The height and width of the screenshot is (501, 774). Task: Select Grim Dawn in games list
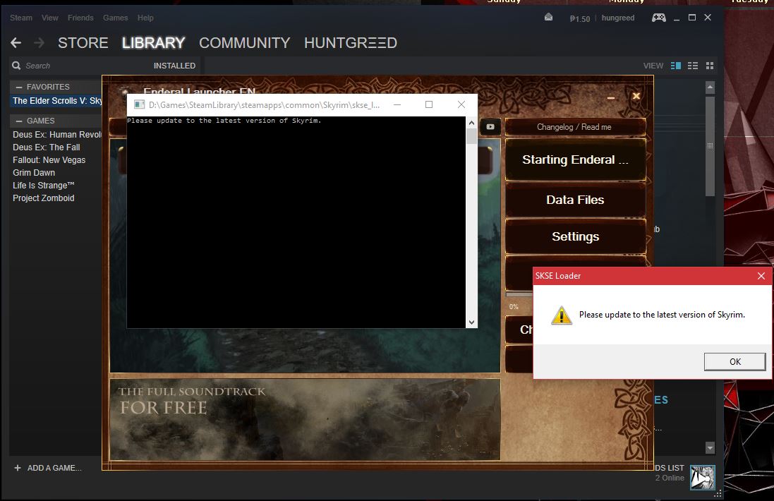point(34,173)
